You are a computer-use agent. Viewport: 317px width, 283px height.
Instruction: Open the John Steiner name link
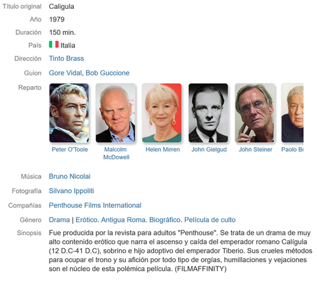click(x=256, y=150)
